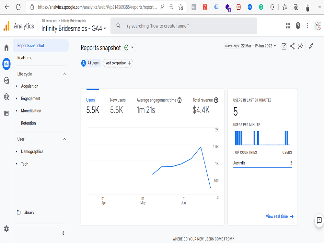Open the Infinity Bridesmaids - GA4 property selector
Screen dimensions: 324x243
pos(74,28)
